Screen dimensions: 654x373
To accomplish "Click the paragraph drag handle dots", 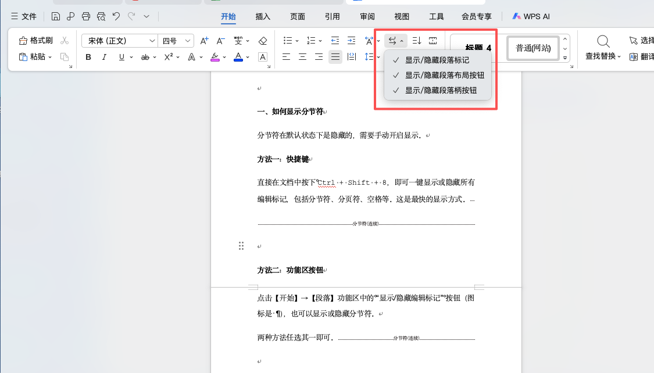I will pos(241,246).
